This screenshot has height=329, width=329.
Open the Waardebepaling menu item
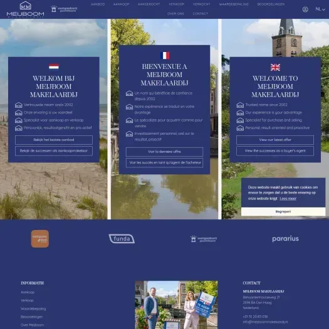234,4
